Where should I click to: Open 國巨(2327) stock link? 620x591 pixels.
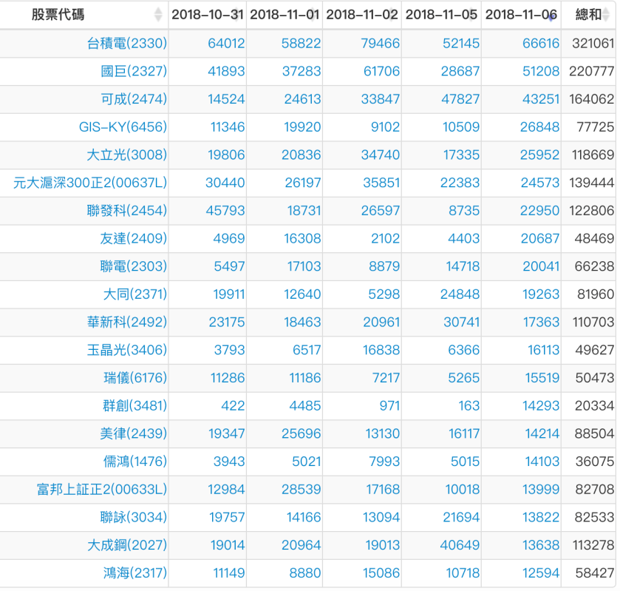pos(134,72)
